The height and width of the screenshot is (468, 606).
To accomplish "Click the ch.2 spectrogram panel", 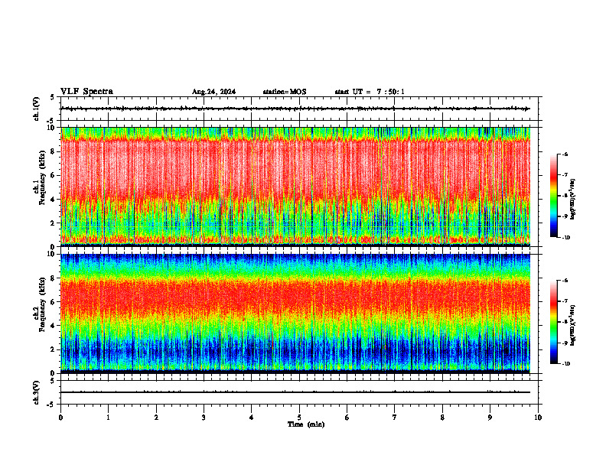I will (295, 314).
